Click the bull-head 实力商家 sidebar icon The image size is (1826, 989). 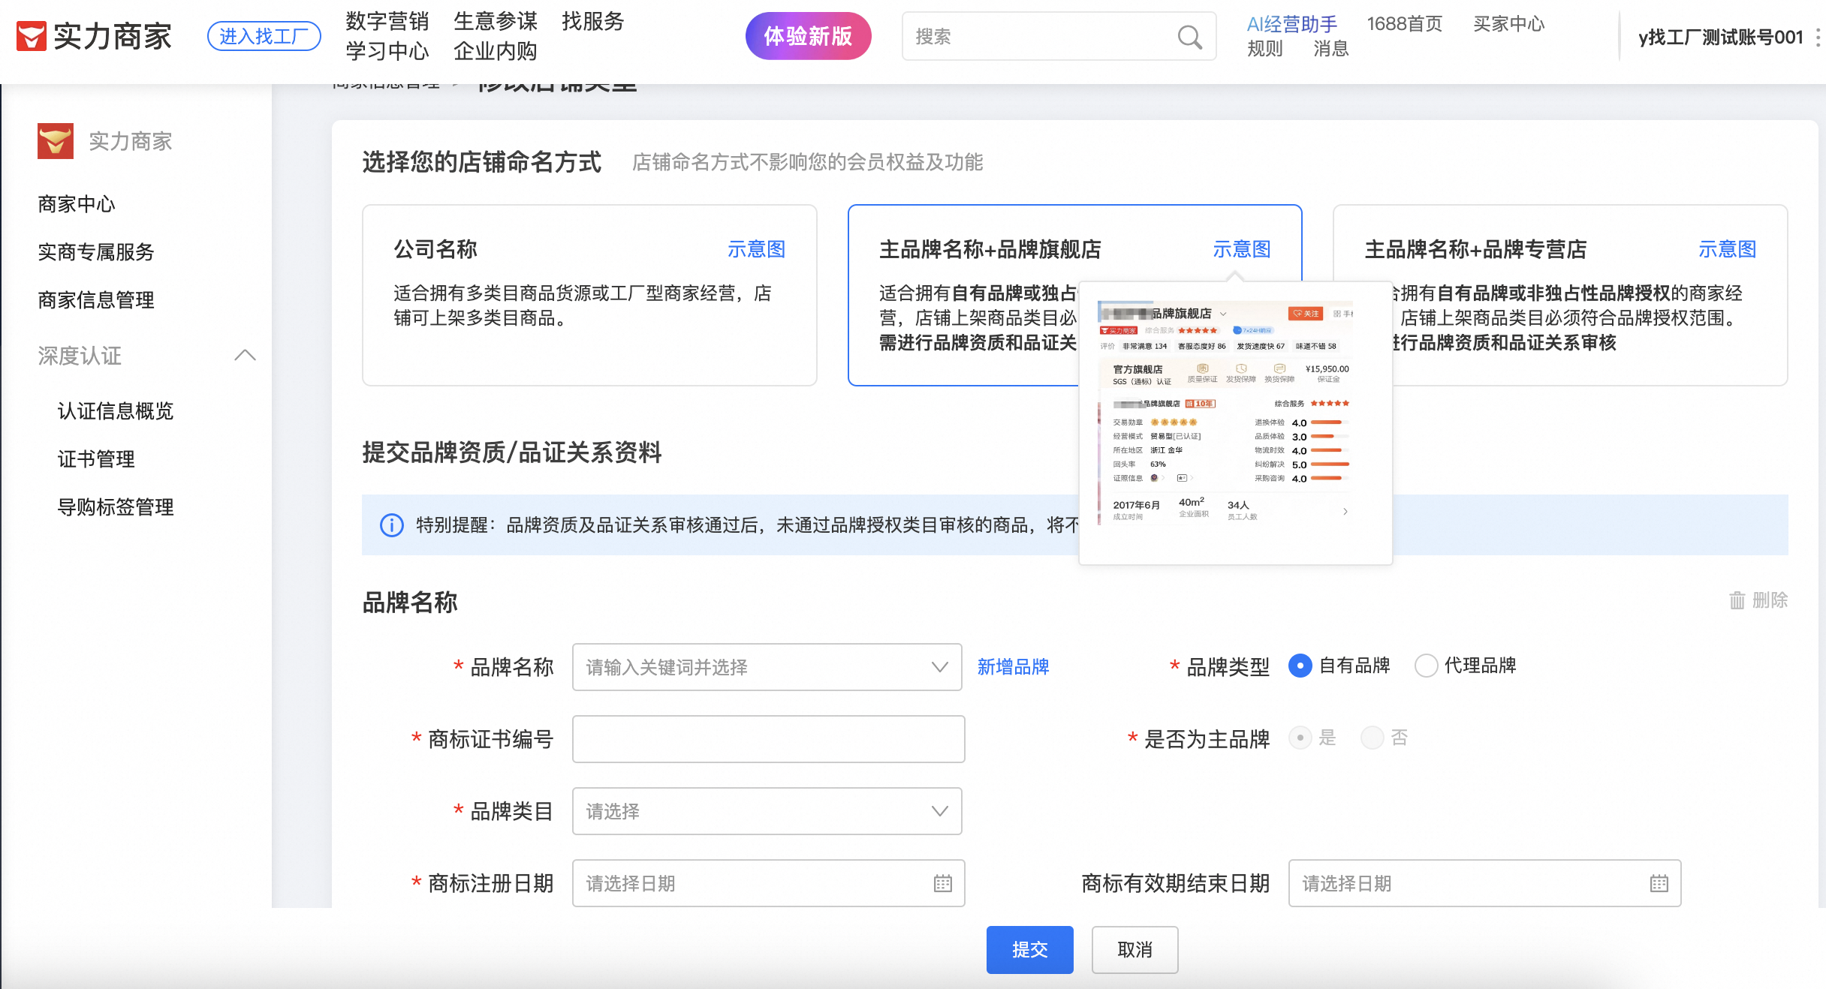56,141
